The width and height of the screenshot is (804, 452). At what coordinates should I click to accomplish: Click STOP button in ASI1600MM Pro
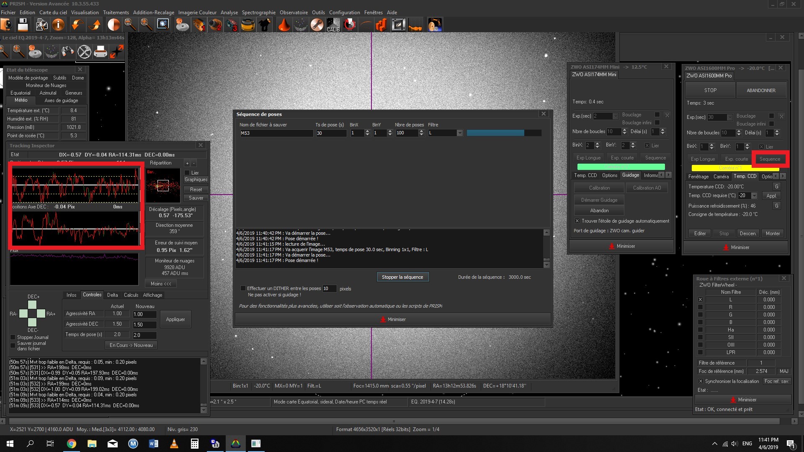point(710,90)
